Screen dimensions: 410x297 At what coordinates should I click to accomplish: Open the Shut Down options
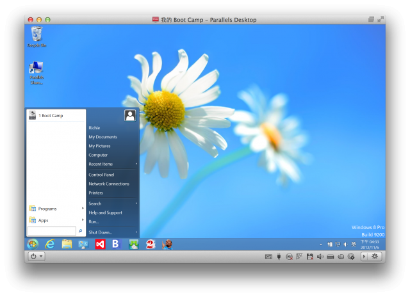pyautogui.click(x=113, y=232)
